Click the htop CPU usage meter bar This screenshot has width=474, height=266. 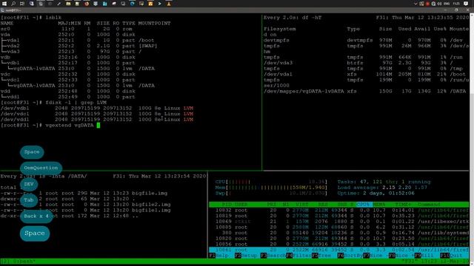[272, 182]
